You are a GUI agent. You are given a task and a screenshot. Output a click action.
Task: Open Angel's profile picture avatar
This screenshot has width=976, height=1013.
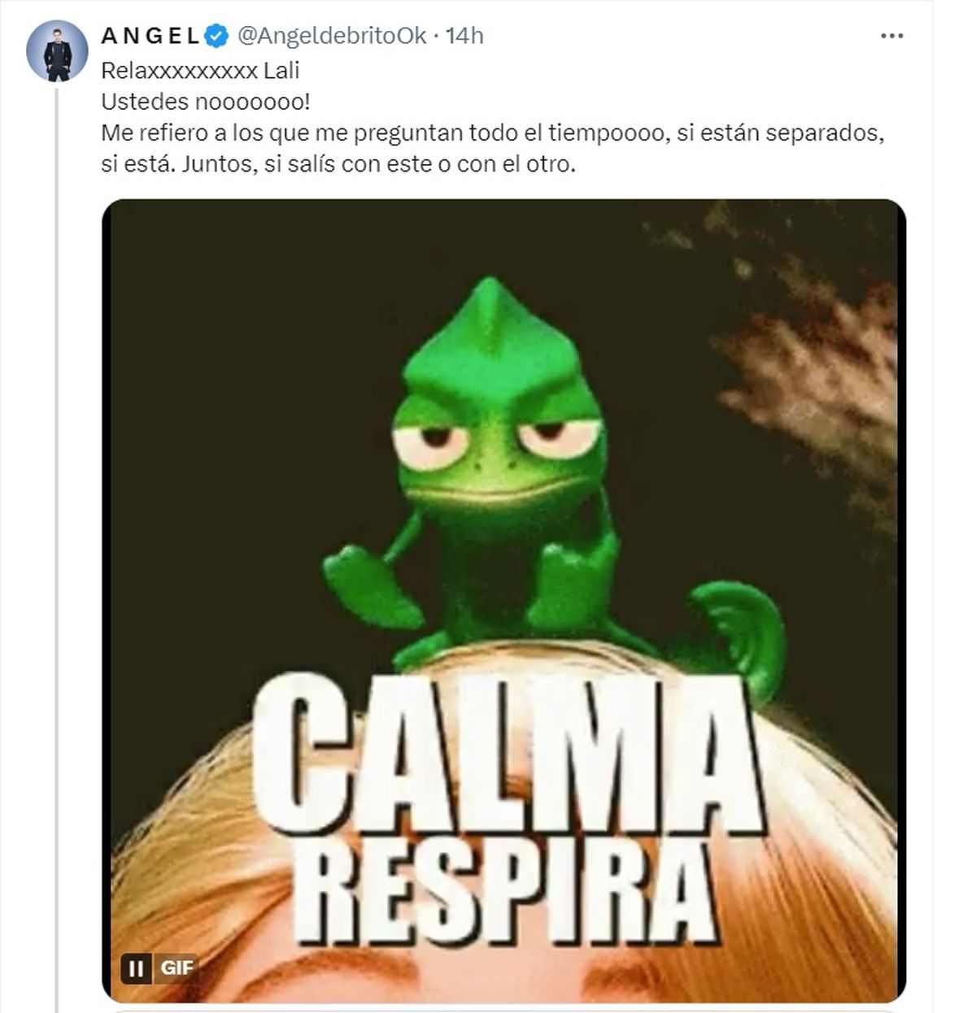pyautogui.click(x=57, y=50)
